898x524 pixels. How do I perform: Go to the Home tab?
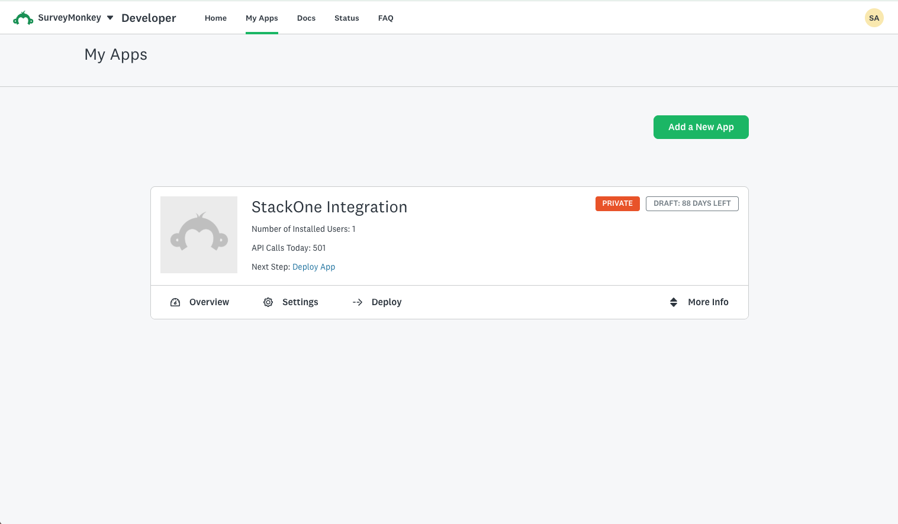(x=215, y=18)
